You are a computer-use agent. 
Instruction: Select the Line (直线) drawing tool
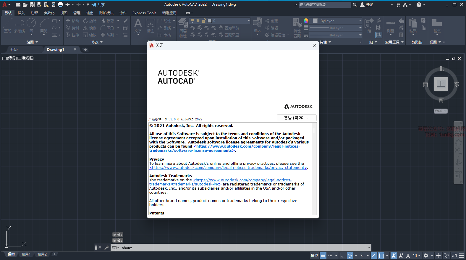8,25
